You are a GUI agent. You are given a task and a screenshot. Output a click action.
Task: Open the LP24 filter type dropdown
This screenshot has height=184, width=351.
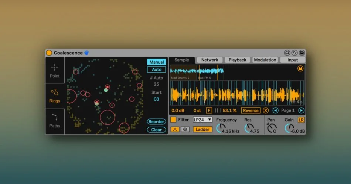coord(202,120)
